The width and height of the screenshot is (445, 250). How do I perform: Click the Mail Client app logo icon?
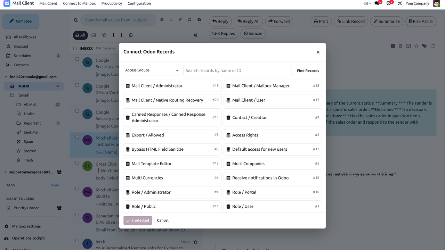coord(7,3)
